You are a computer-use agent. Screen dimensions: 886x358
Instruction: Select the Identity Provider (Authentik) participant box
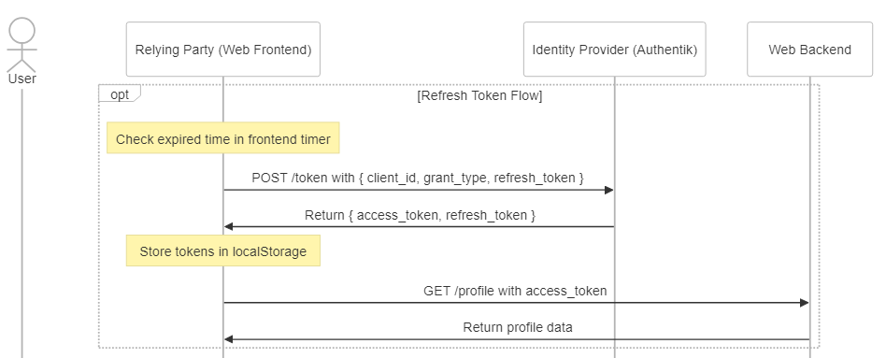click(615, 50)
